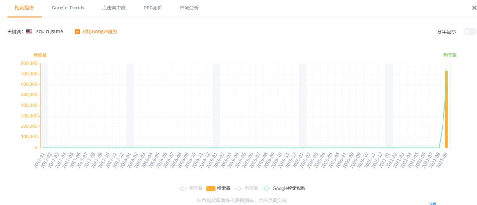Toggle the 分年显示 switch
477x205 pixels.
tap(469, 32)
